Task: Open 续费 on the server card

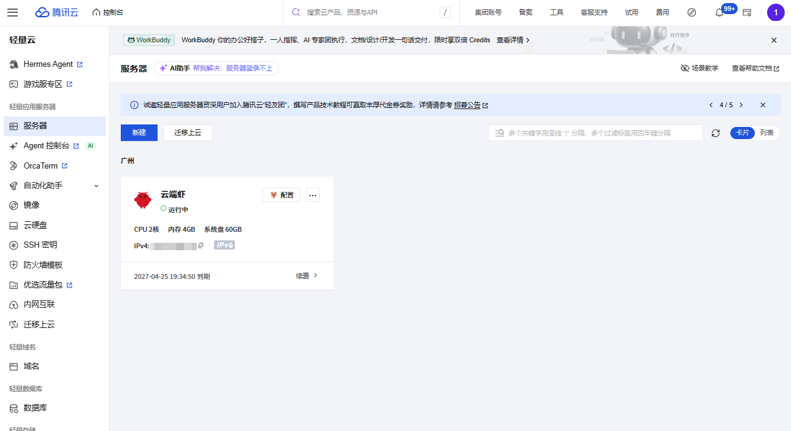Action: point(307,276)
